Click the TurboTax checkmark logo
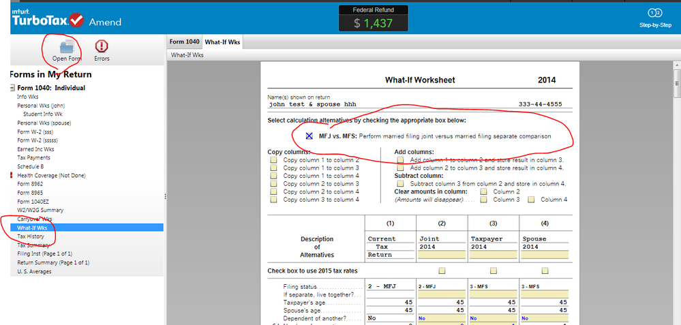This screenshot has width=681, height=325. pyautogui.click(x=76, y=20)
